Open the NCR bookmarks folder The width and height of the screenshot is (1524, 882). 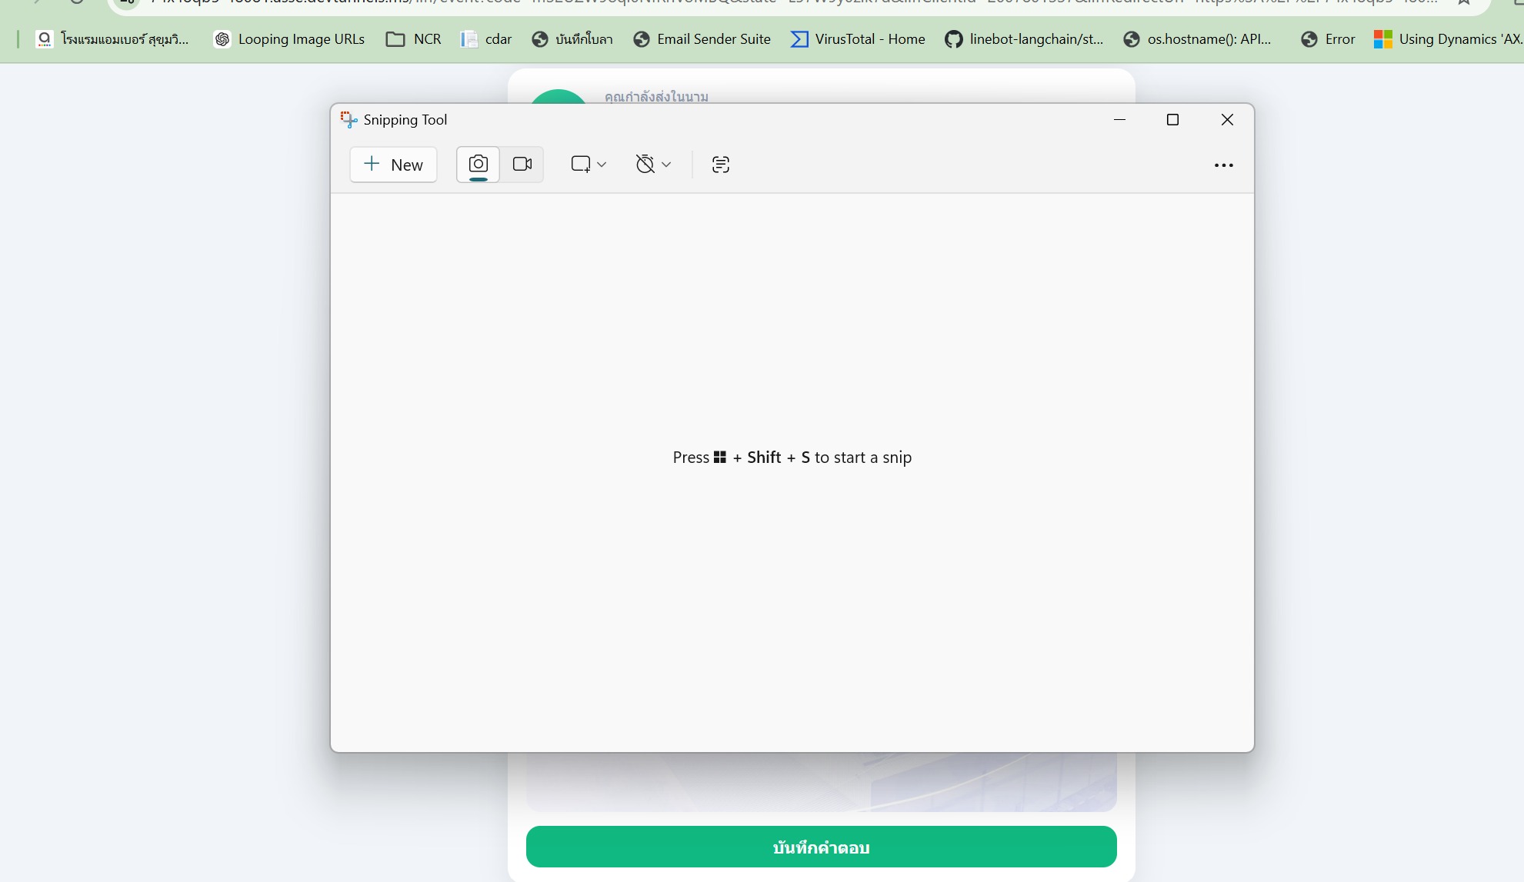414,39
